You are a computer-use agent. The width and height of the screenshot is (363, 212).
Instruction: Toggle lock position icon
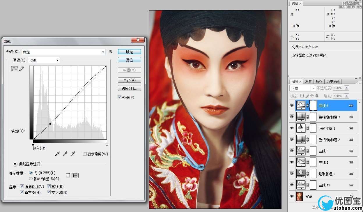coord(312,96)
